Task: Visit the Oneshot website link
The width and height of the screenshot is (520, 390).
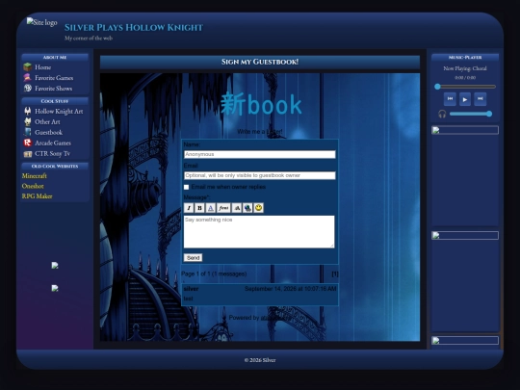Action: (33, 186)
